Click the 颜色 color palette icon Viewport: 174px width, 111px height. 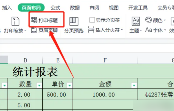[148, 20]
